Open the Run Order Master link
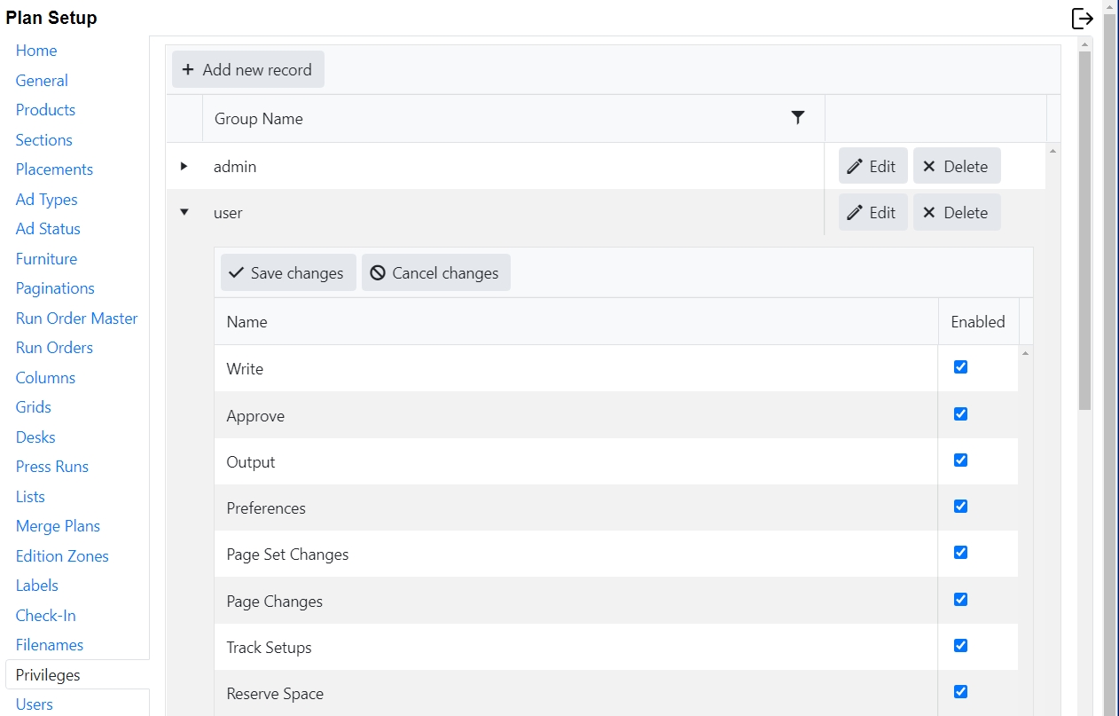Image resolution: width=1119 pixels, height=716 pixels. click(x=76, y=319)
